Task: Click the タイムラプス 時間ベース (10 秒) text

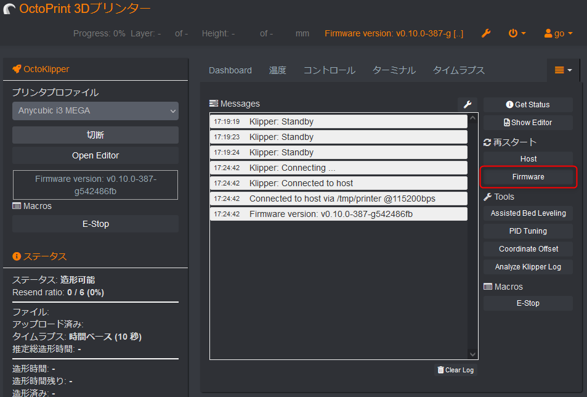Action: tap(77, 337)
